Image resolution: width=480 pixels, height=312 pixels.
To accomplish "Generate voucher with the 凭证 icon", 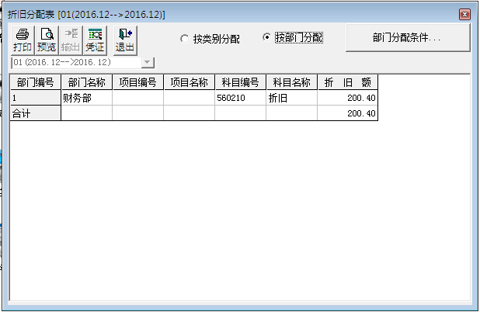I will pyautogui.click(x=95, y=40).
